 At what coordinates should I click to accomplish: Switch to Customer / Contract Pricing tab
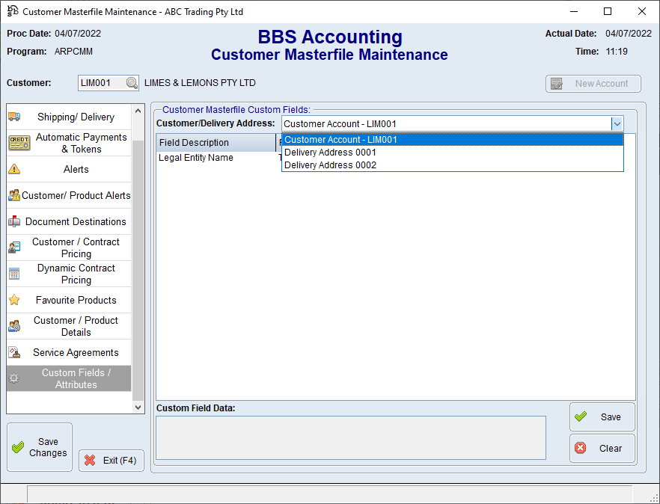tap(76, 248)
